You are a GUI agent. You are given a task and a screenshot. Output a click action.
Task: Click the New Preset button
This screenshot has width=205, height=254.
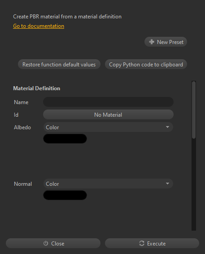tap(166, 42)
